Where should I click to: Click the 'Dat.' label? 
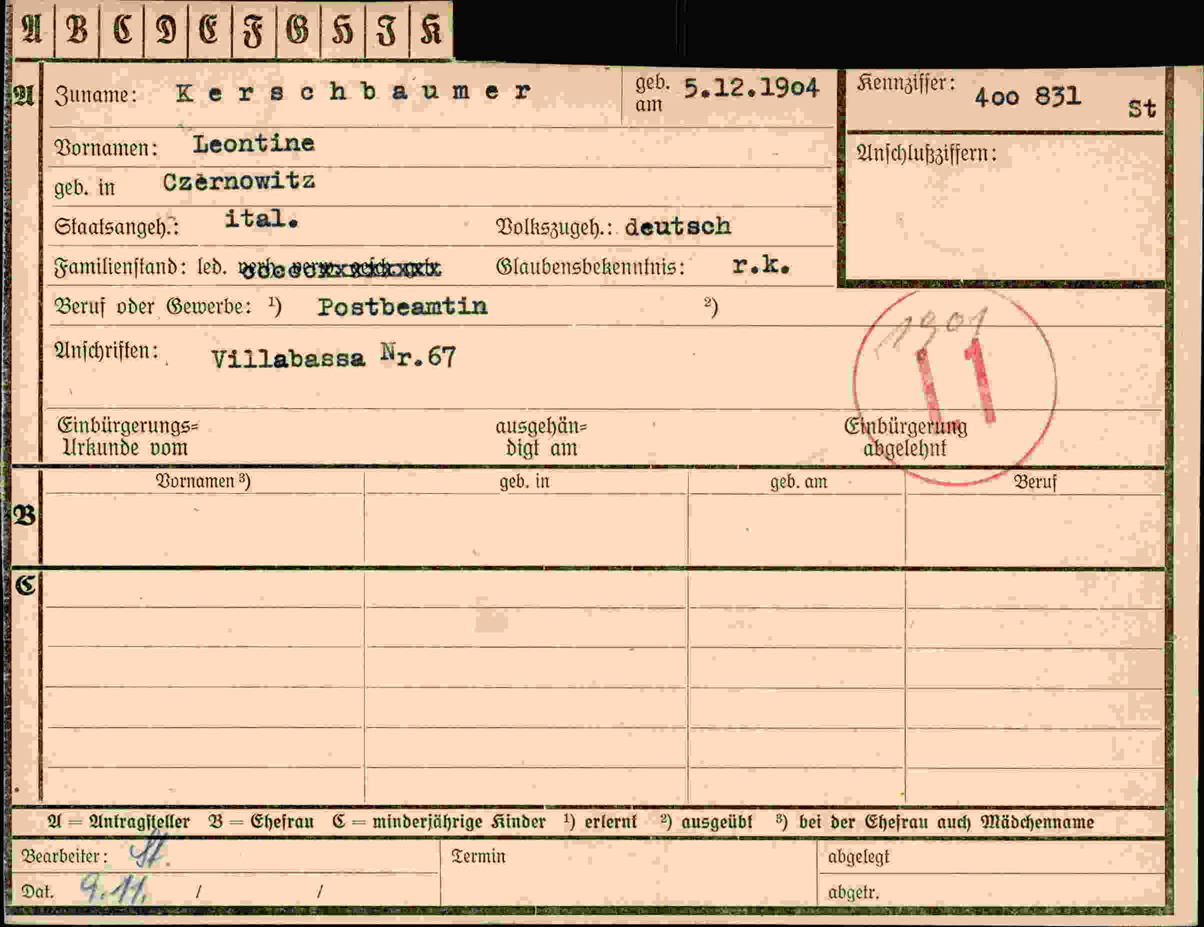[37, 891]
